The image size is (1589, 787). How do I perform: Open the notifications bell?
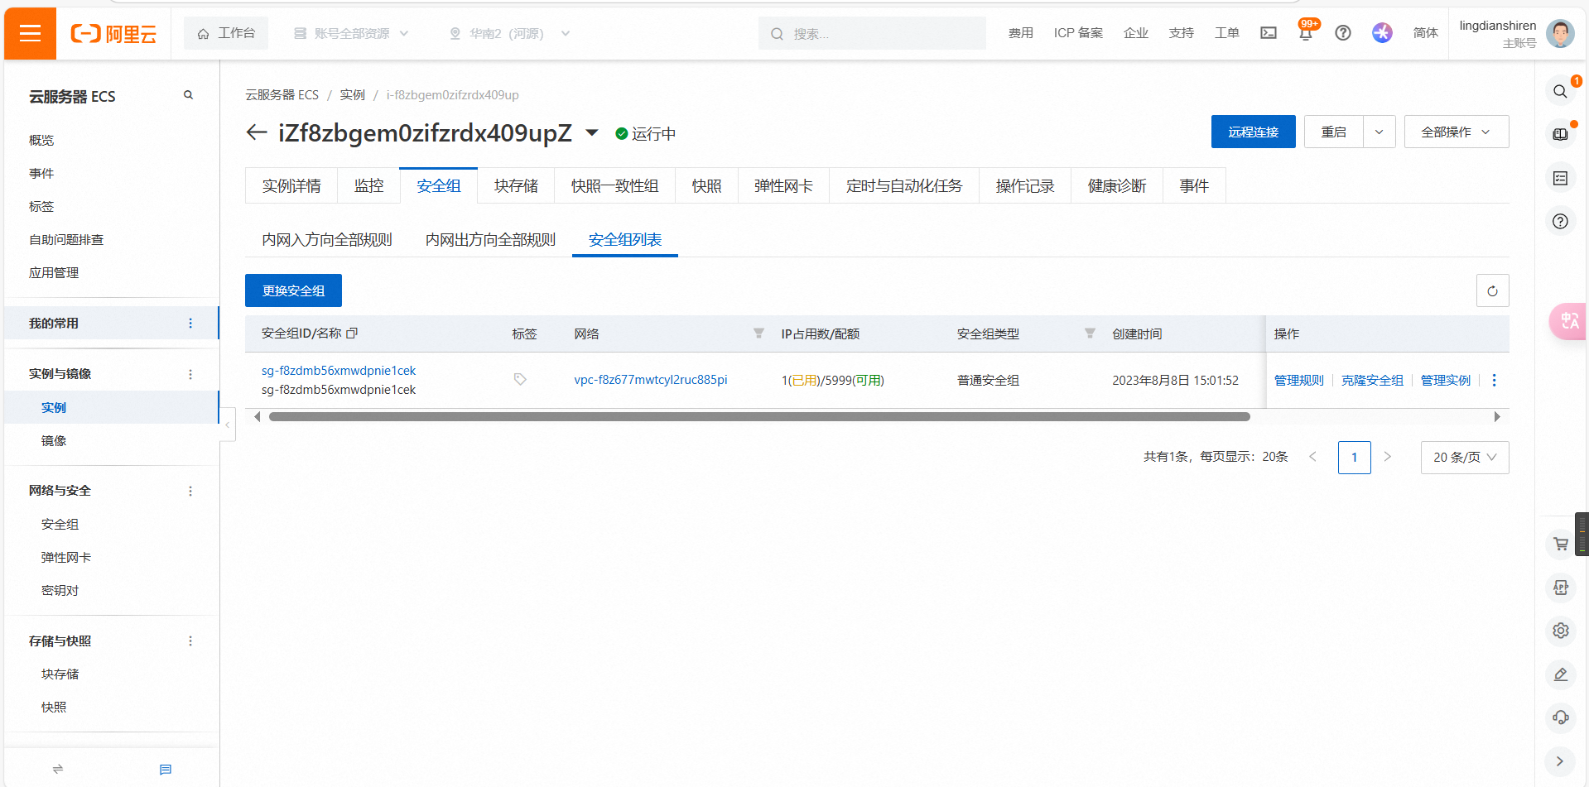click(1306, 33)
